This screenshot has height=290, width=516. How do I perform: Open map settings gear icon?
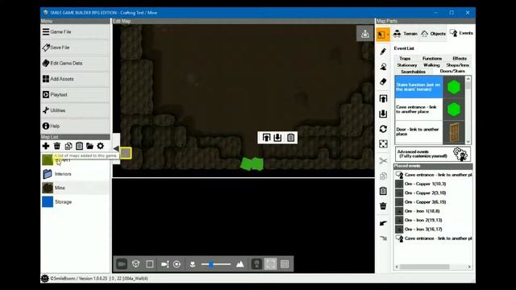100,146
